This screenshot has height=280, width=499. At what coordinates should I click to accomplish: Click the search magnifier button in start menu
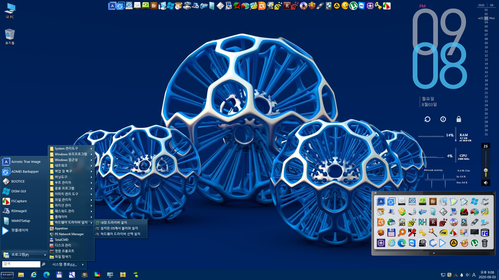coord(44,264)
